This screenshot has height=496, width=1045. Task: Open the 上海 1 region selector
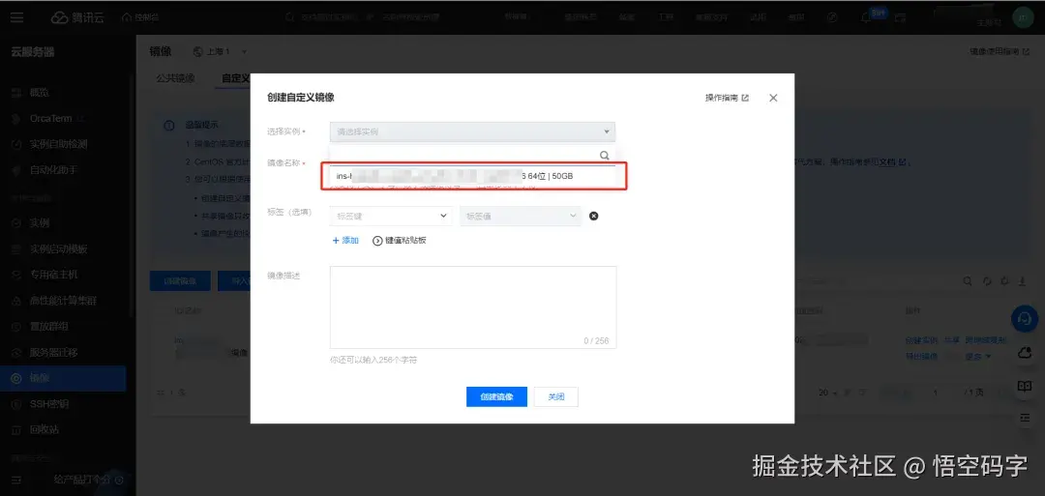click(220, 51)
